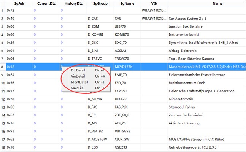Select the Car Access System 2 / 3 row
Screen dimensions: 246x152
click(x=123, y=19)
